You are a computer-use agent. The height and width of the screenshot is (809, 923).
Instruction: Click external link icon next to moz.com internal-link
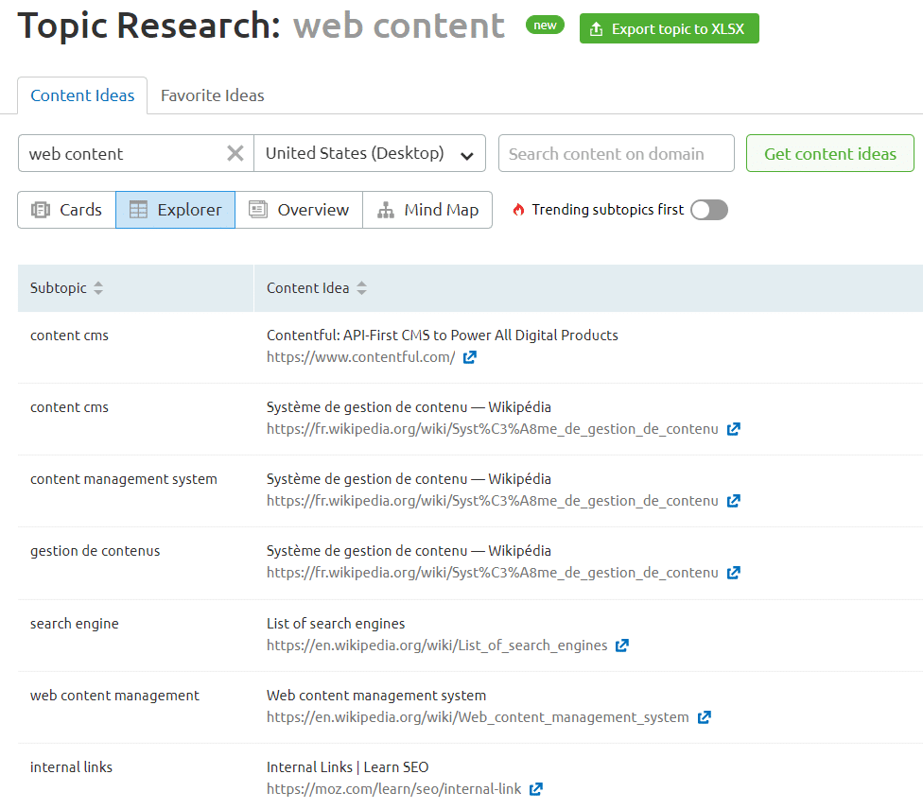(536, 789)
